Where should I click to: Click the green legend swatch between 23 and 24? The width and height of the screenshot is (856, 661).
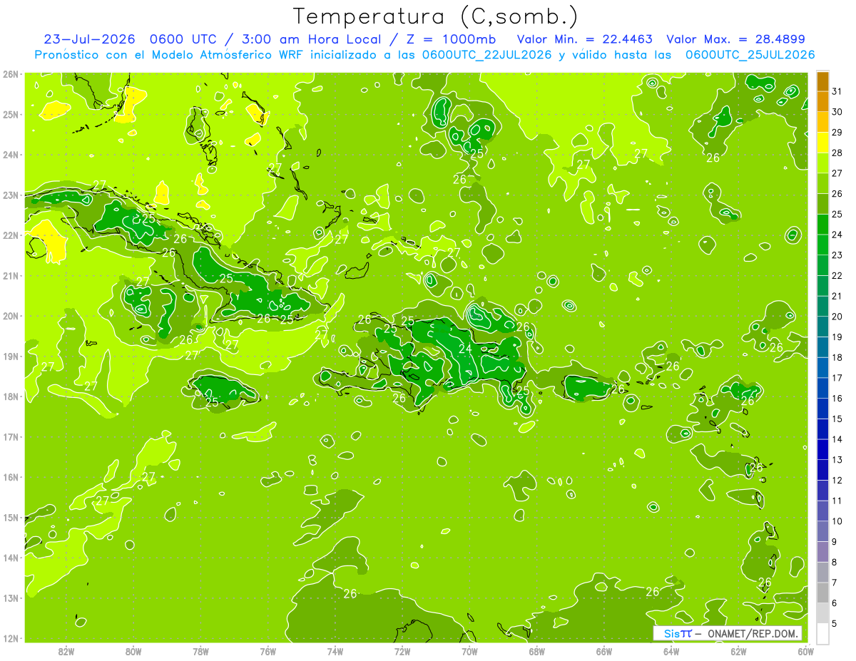pos(822,245)
